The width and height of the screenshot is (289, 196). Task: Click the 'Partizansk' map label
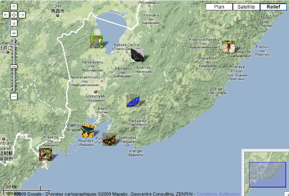138,121
